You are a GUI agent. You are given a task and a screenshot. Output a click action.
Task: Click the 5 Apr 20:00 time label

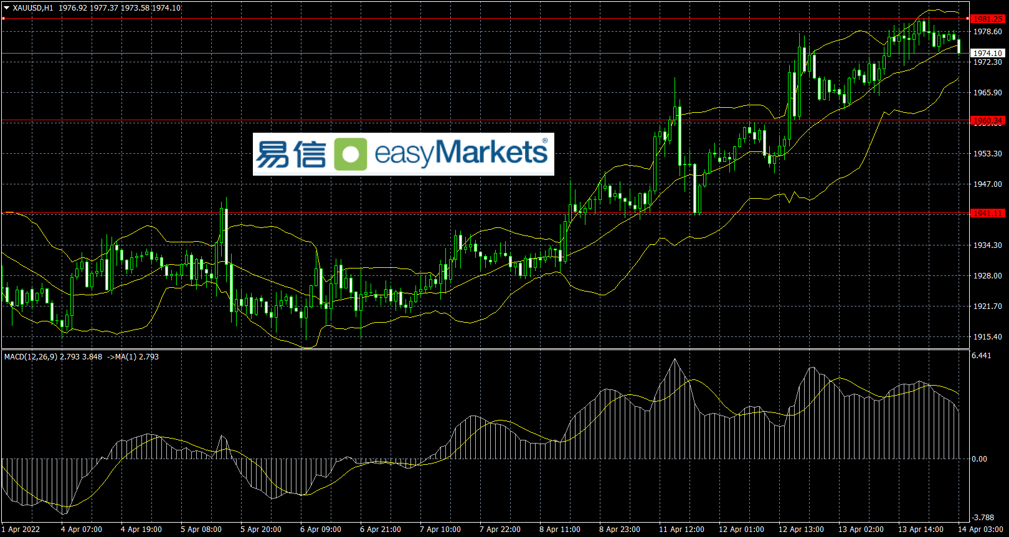pos(261,530)
